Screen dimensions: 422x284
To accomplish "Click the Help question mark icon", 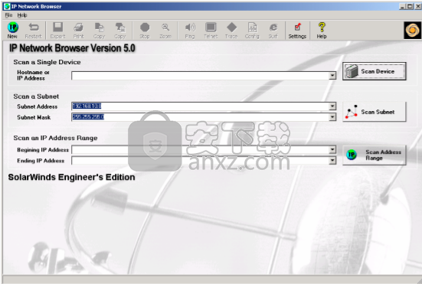I will (x=322, y=31).
